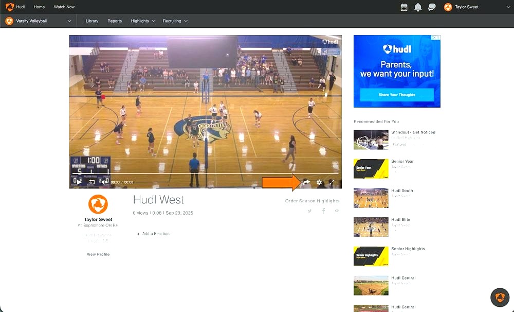Click the Hudl West video title
The width and height of the screenshot is (514, 312).
[x=158, y=200]
